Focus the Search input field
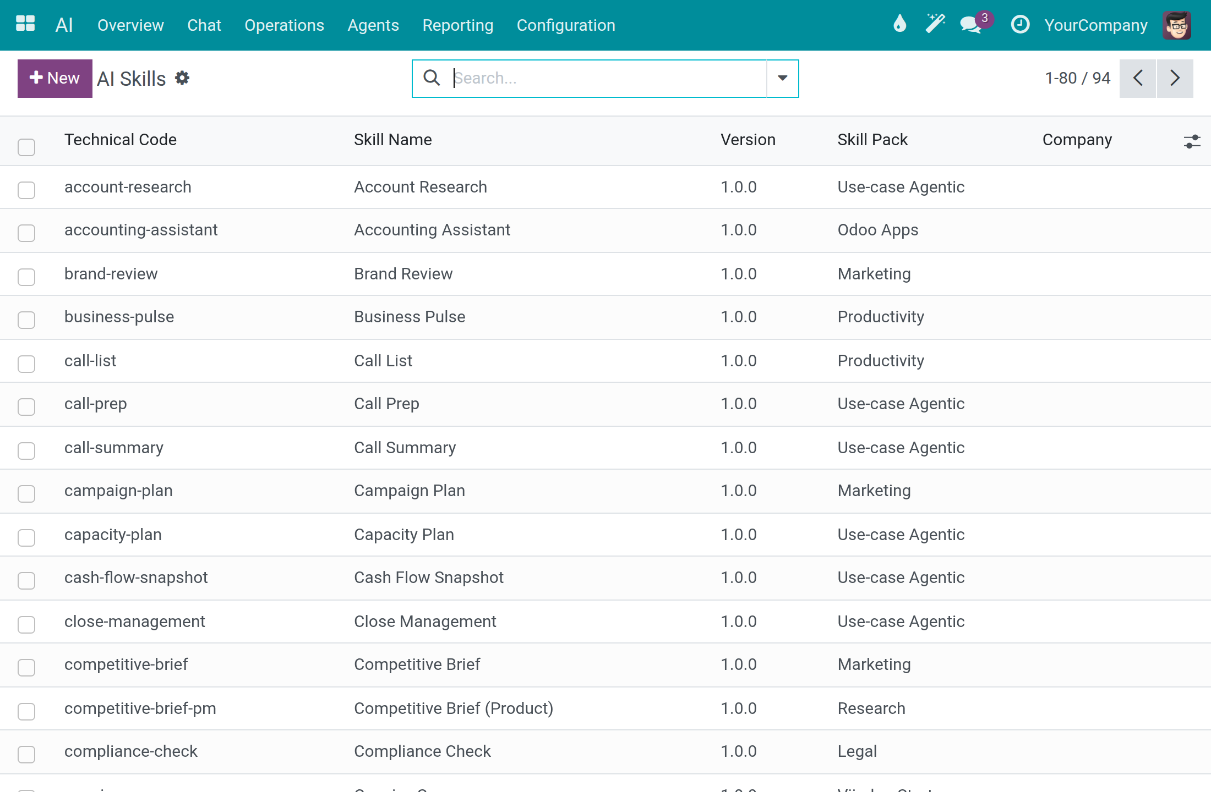This screenshot has width=1211, height=792. coord(608,78)
